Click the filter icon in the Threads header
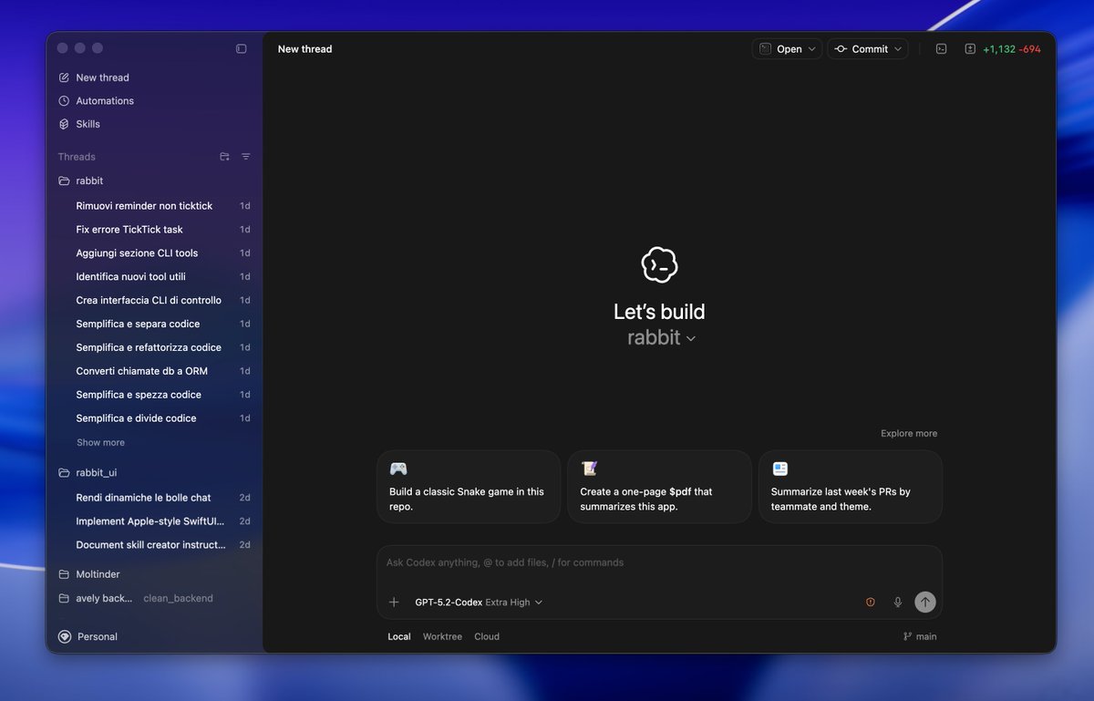 (x=245, y=156)
